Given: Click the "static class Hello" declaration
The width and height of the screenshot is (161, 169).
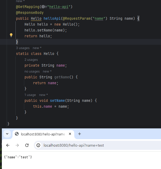Looking at the screenshot, I should 35,54.
